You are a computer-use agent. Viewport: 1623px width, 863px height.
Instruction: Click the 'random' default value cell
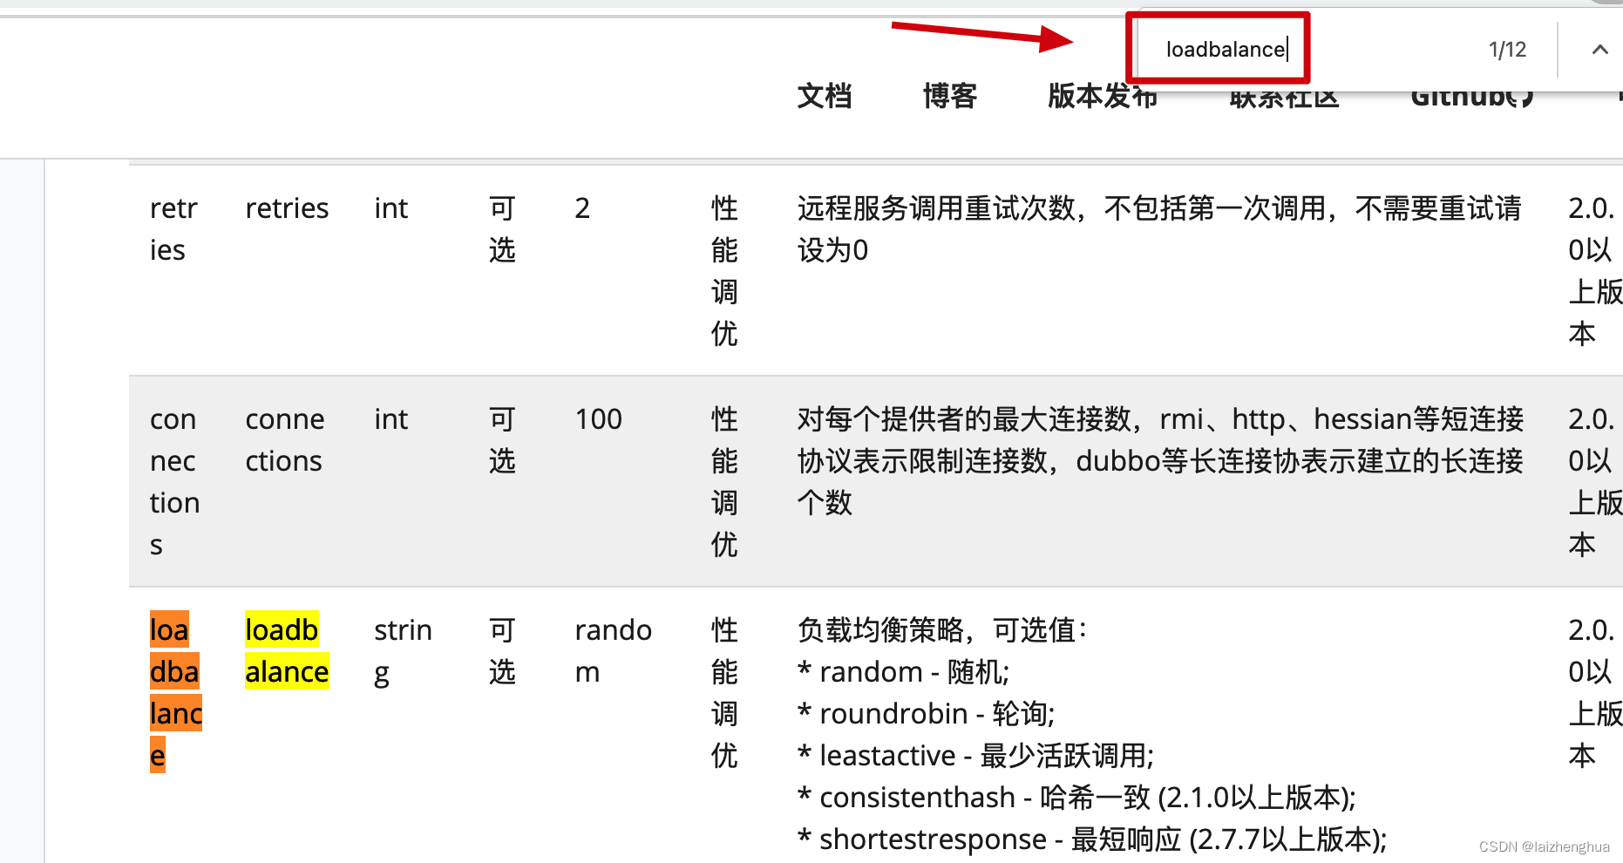tap(613, 651)
